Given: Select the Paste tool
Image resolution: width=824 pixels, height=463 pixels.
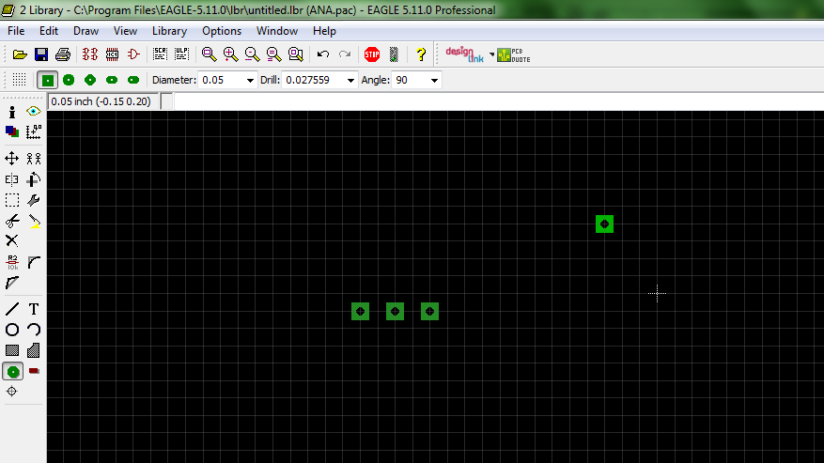Looking at the screenshot, I should [x=34, y=221].
